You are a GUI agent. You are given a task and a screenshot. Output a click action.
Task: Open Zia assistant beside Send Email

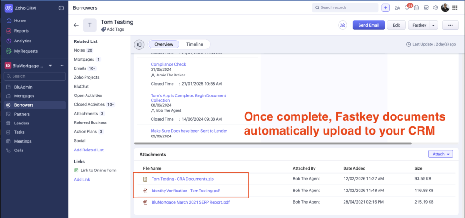coord(343,25)
